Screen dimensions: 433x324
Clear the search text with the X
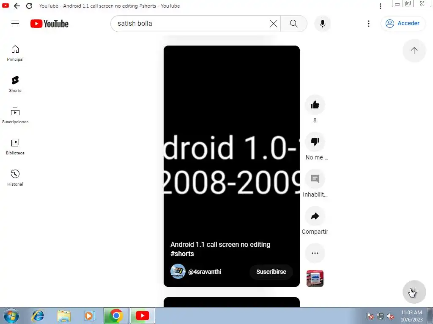(x=274, y=24)
